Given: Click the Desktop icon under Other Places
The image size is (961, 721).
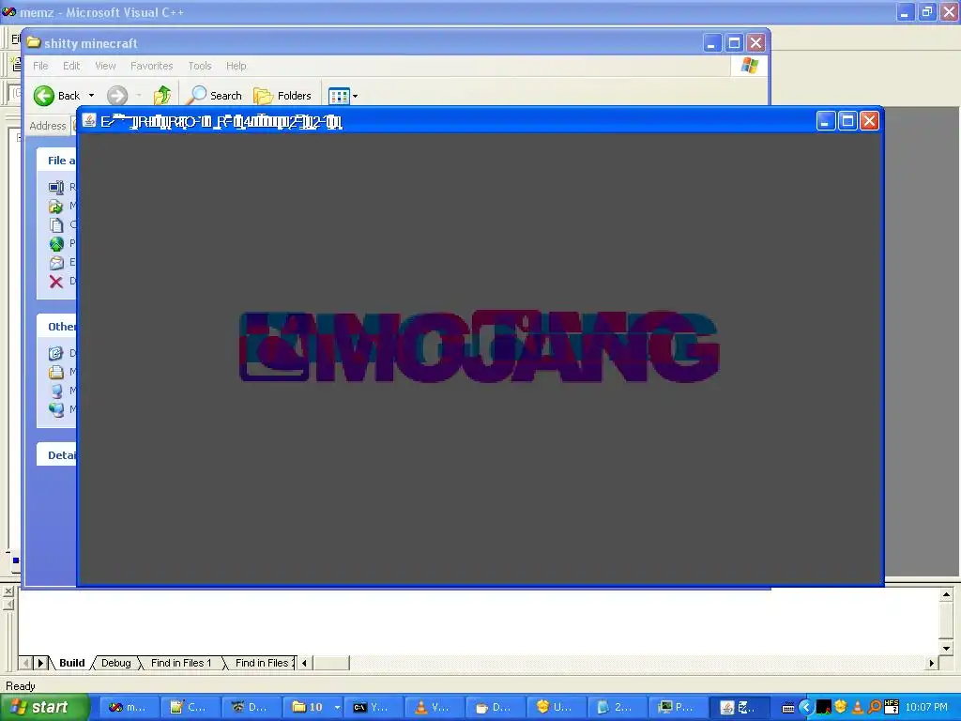Looking at the screenshot, I should pos(55,353).
